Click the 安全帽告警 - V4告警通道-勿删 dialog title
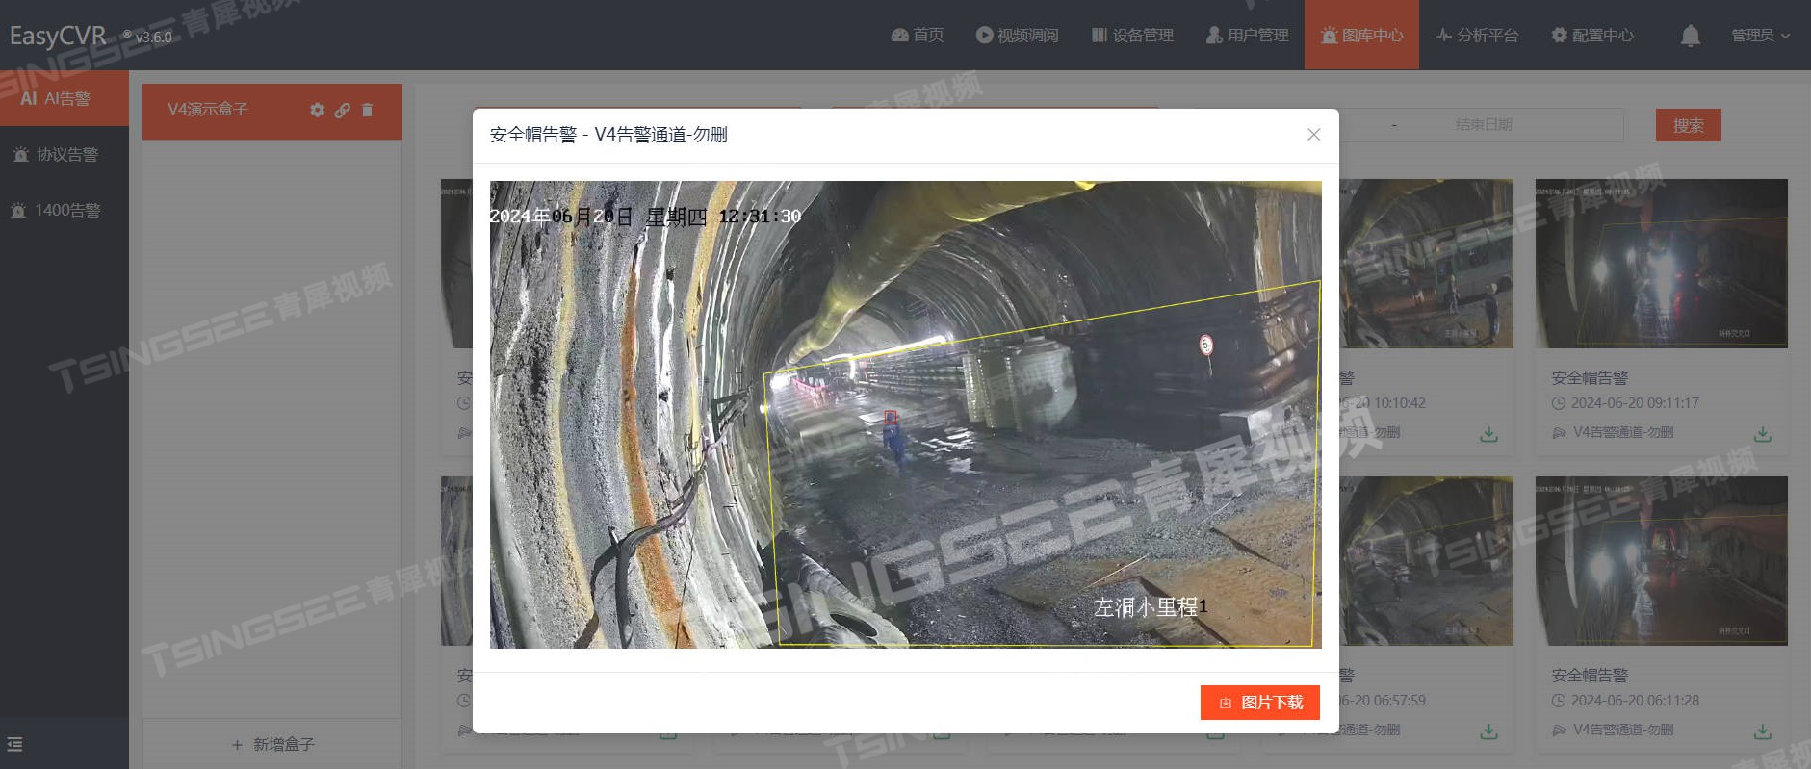This screenshot has height=769, width=1811. [608, 135]
